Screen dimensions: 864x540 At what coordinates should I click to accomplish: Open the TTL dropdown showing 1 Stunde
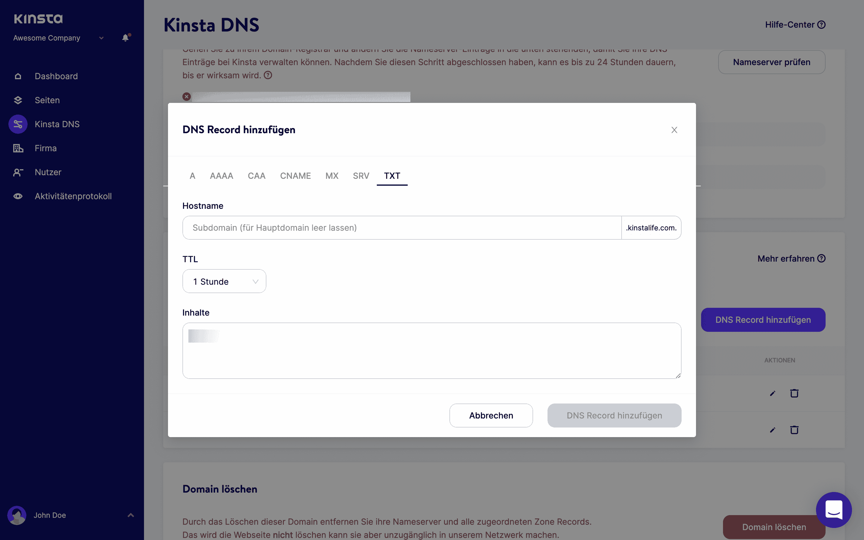tap(224, 281)
